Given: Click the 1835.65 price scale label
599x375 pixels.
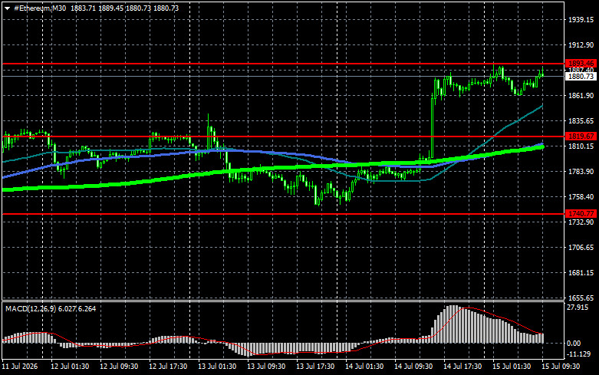Looking at the screenshot, I should click(x=581, y=121).
